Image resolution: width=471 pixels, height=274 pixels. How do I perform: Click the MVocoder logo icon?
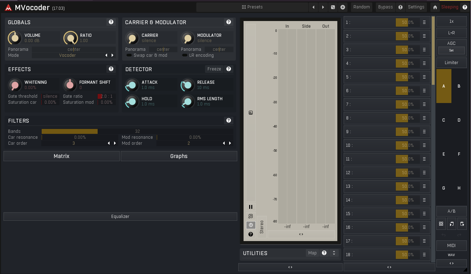point(8,7)
